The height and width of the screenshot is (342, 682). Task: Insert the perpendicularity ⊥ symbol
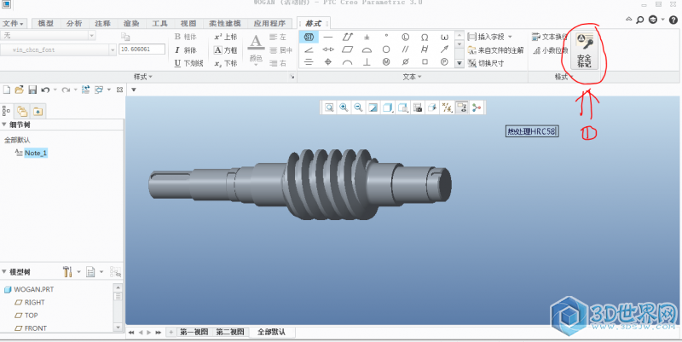point(367,62)
